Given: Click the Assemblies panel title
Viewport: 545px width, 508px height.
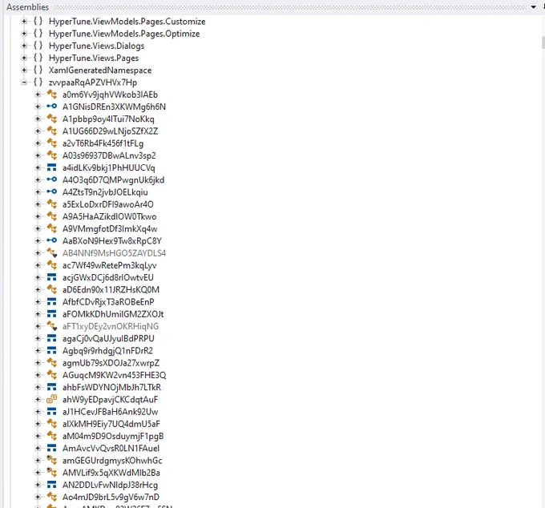Looking at the screenshot, I should pos(28,7).
